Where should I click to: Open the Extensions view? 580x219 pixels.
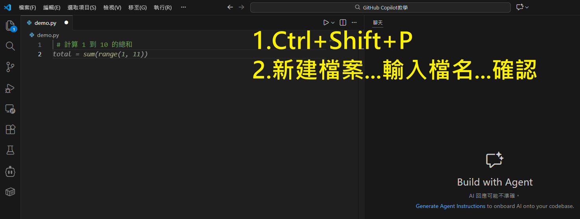click(x=10, y=129)
